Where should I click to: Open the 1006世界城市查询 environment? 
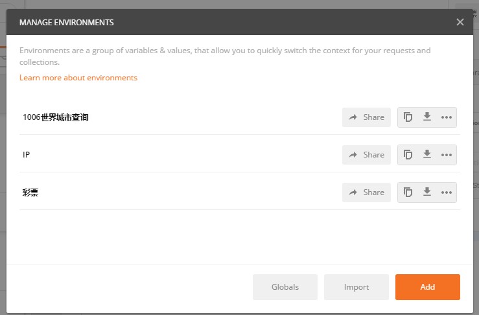[55, 117]
